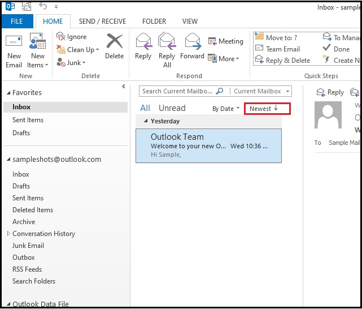Expand the Conversation History folder

pos(8,233)
